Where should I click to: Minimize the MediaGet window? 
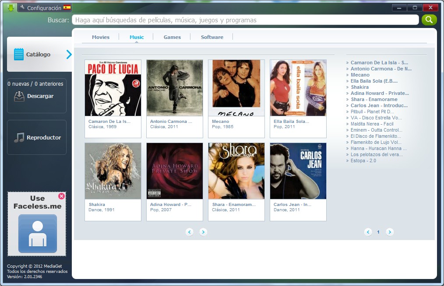pyautogui.click(x=399, y=7)
